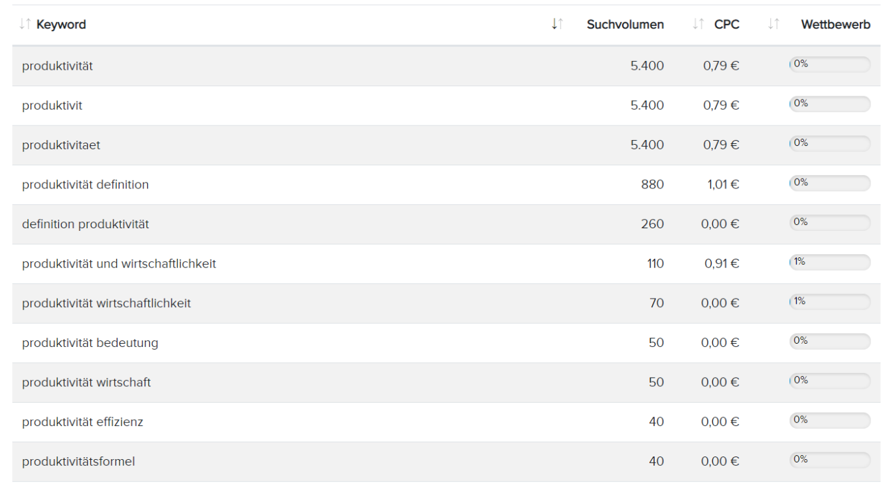
Task: Click the Wettbewerb column header label
Action: tap(836, 25)
